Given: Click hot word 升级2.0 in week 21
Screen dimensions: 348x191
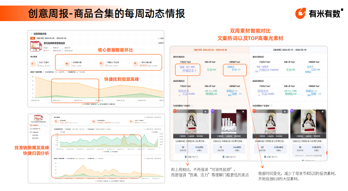Looking at the screenshot, I should 188,71.
